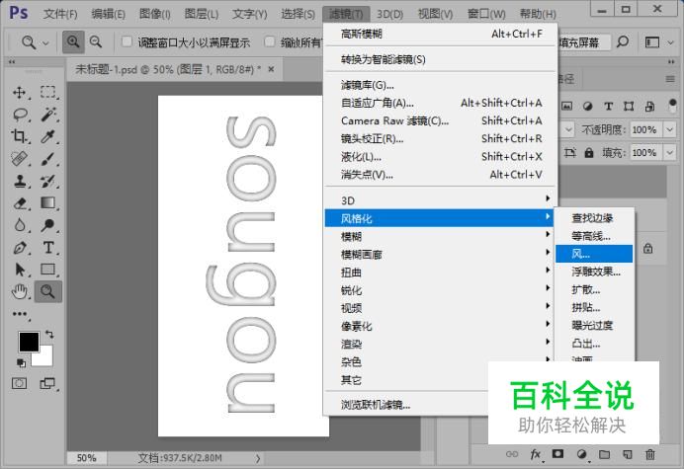684x469 pixels.
Task: Toggle the lock all icon near fill
Action: [x=589, y=153]
